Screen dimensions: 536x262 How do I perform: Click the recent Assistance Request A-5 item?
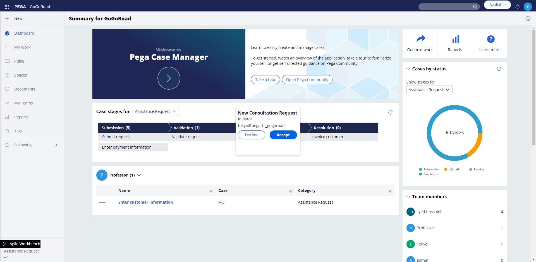[21, 254]
